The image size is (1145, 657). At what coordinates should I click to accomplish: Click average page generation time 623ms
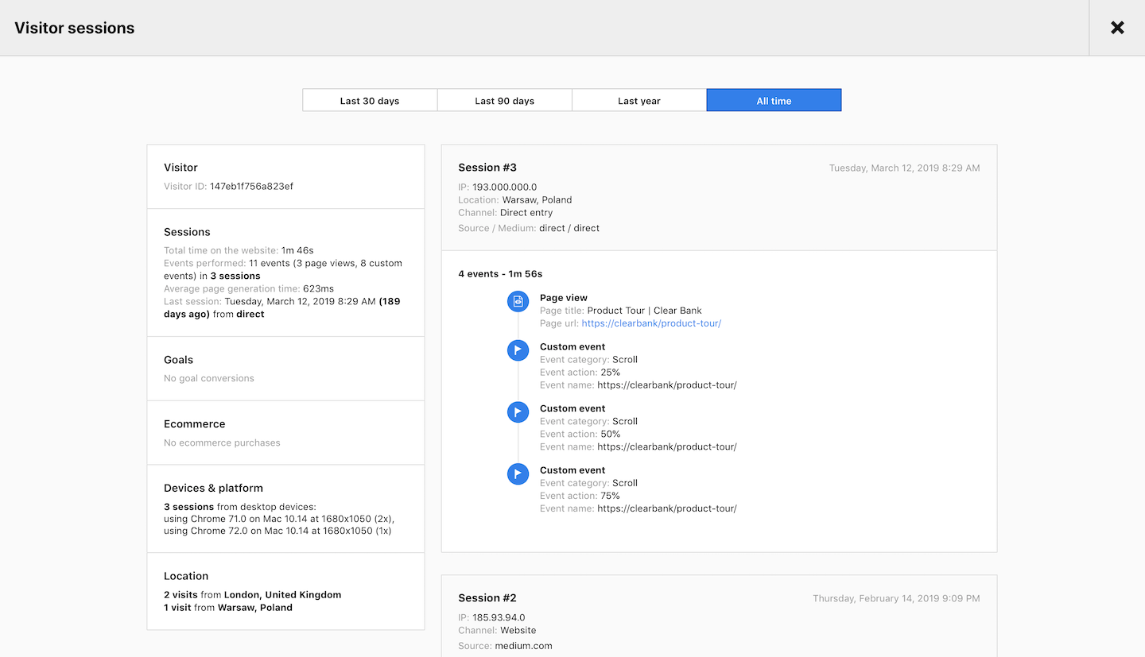(318, 289)
